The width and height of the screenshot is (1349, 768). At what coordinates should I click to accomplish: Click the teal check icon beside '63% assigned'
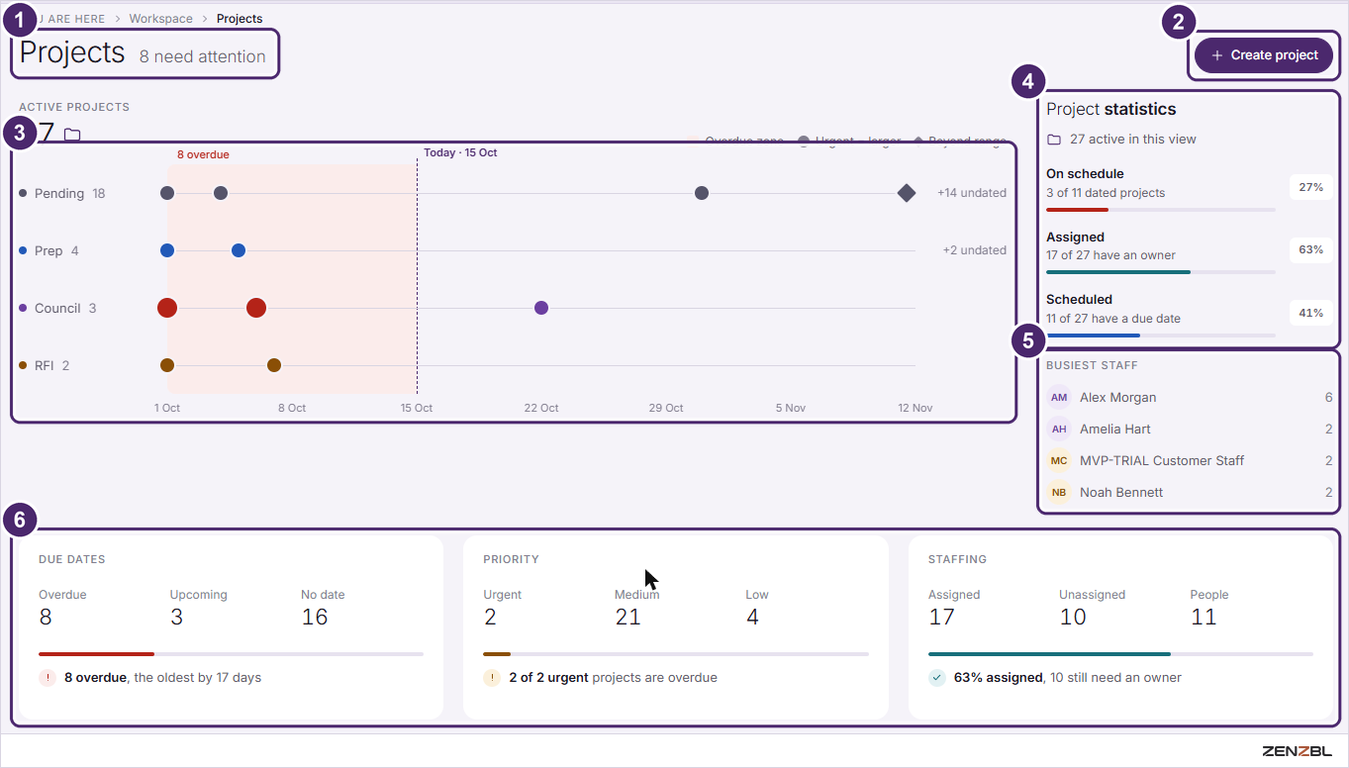[937, 678]
